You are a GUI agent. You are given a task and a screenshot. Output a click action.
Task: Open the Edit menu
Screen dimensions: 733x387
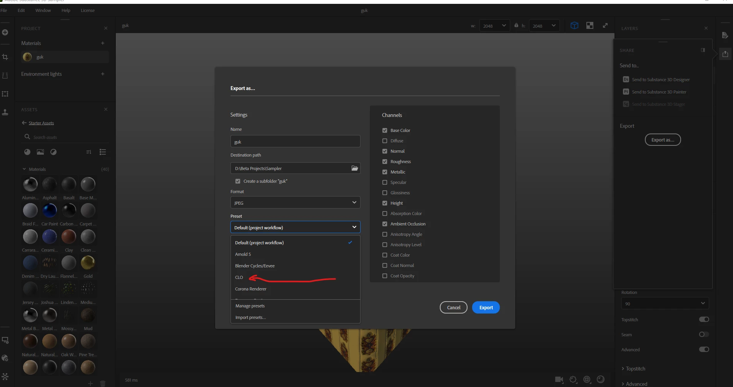pyautogui.click(x=21, y=10)
